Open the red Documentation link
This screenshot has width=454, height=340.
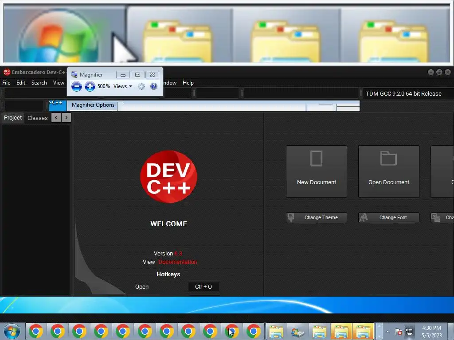(x=177, y=262)
